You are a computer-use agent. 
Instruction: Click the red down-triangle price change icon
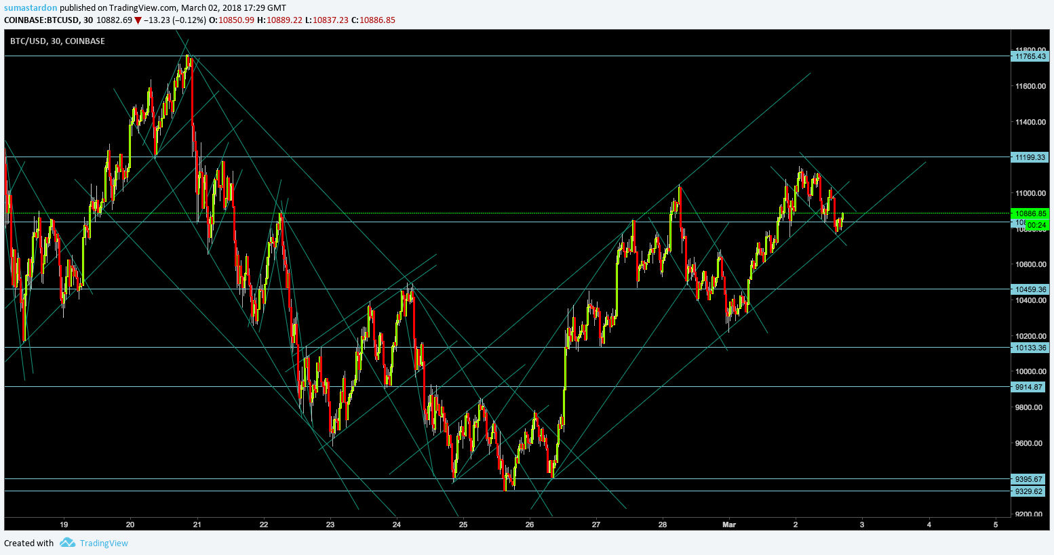(138, 20)
